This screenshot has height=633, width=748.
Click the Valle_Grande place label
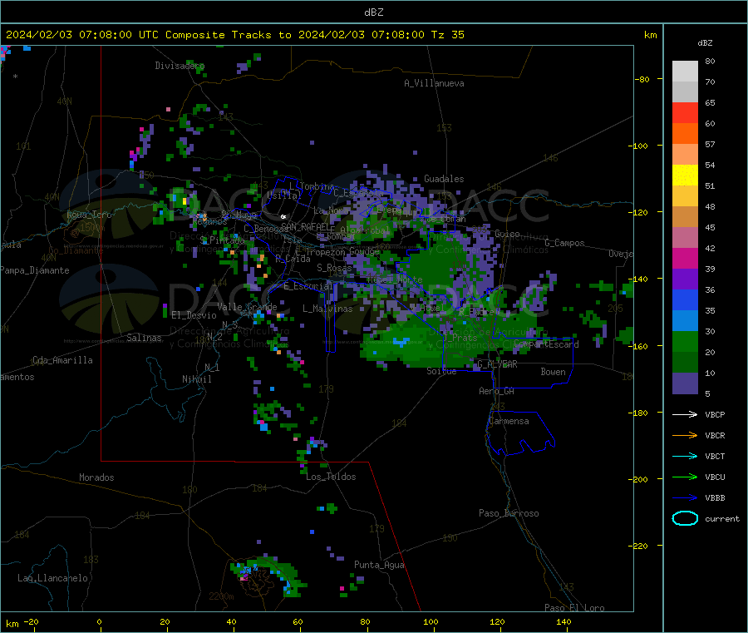click(x=247, y=307)
